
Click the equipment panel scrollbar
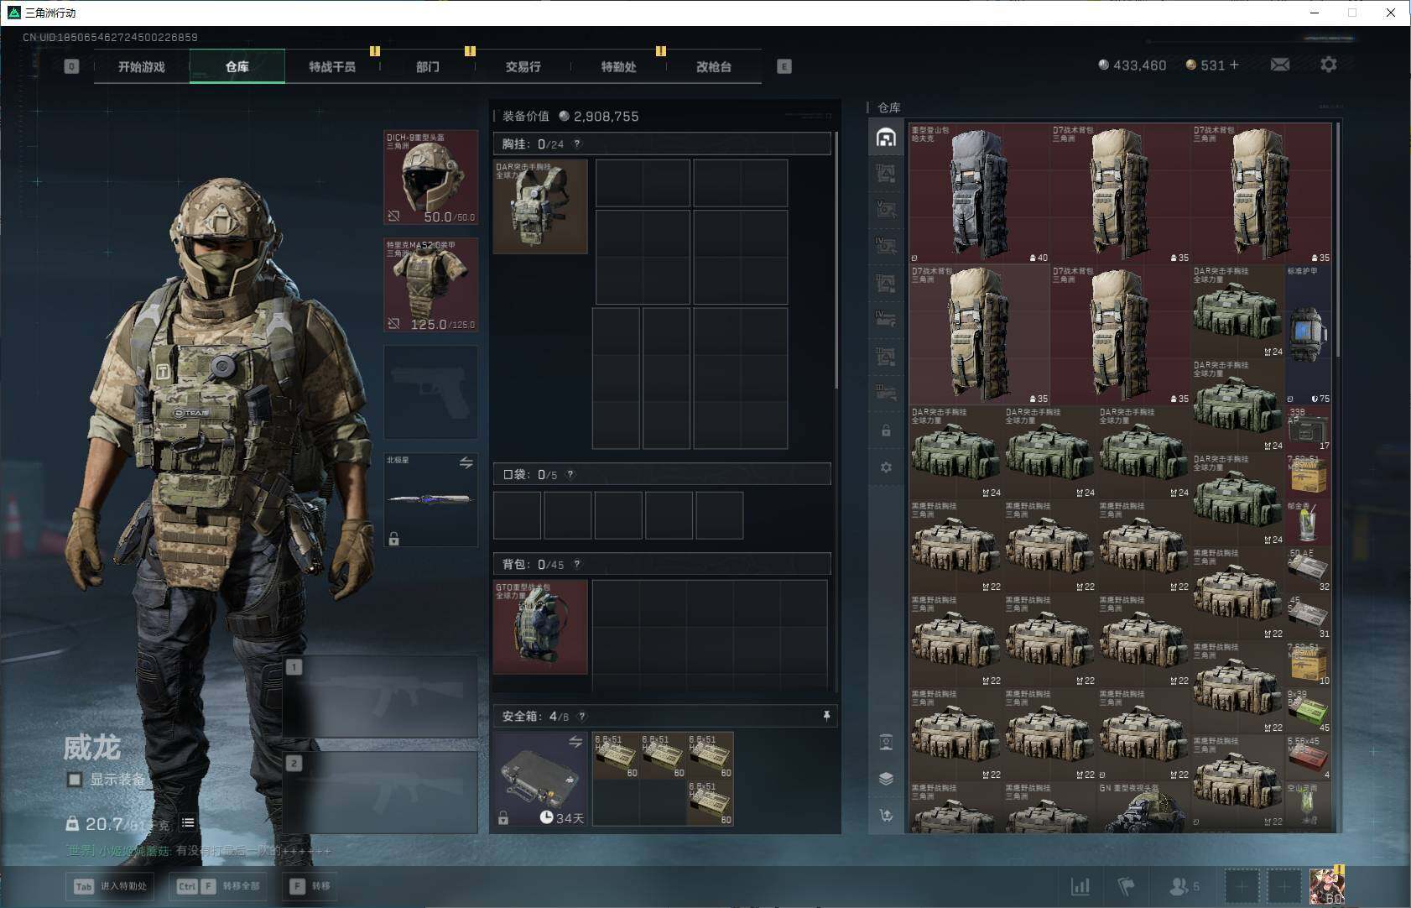[x=836, y=260]
